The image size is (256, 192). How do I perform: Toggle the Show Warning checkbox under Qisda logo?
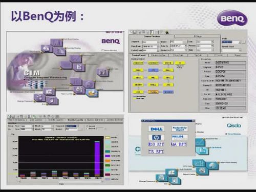click(226, 134)
